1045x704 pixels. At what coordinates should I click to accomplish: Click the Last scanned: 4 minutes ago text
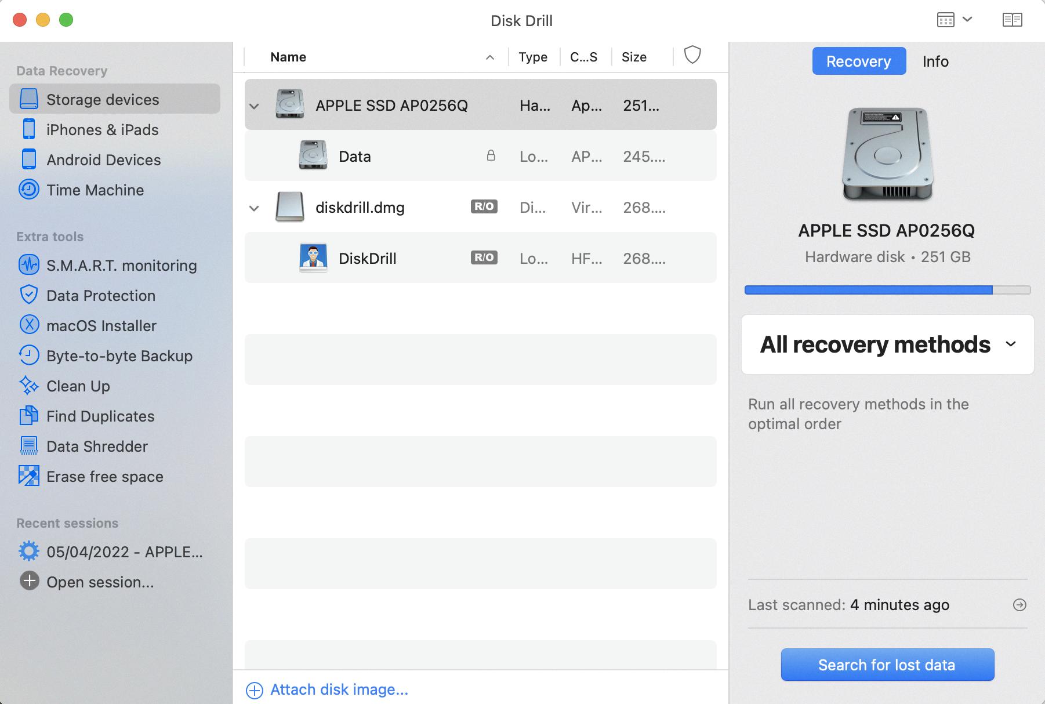pyautogui.click(x=848, y=605)
